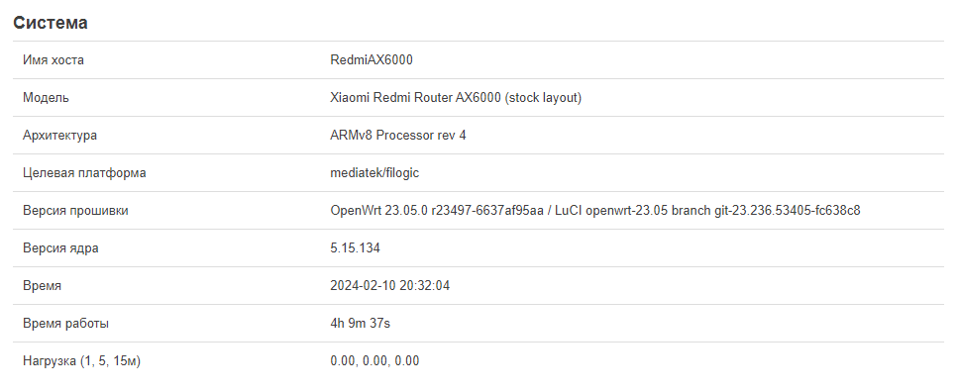Viewport: 959px width, 392px height.
Task: Select kernel version 5.15.134 value
Action: pyautogui.click(x=355, y=248)
